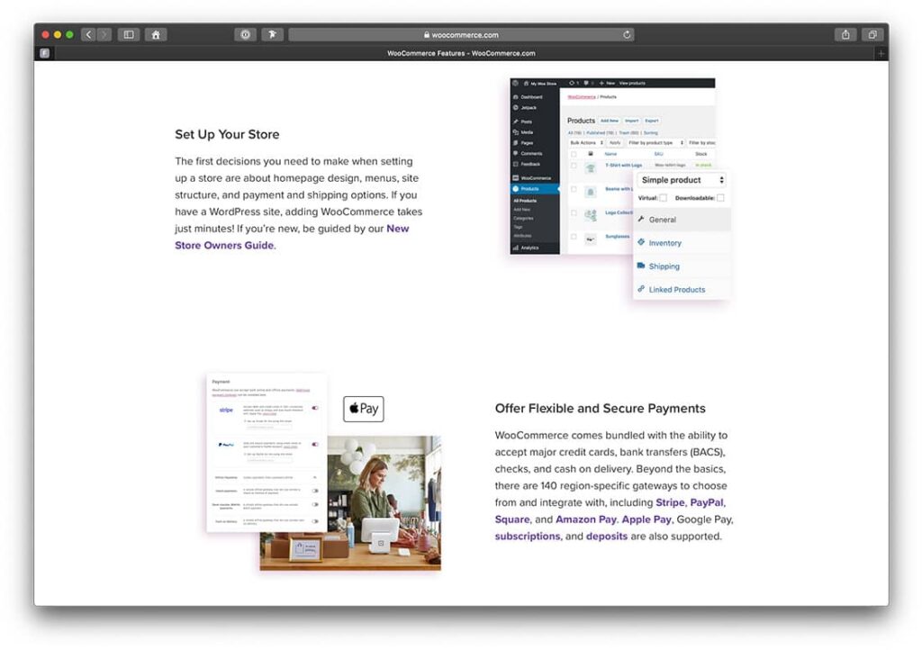This screenshot has height=650, width=922.
Task: Reload the page using the refresh icon
Action: pyautogui.click(x=627, y=35)
